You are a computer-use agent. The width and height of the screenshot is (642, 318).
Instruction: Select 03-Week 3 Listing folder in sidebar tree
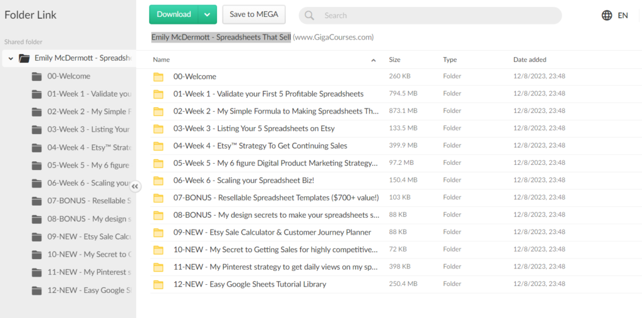[88, 130]
